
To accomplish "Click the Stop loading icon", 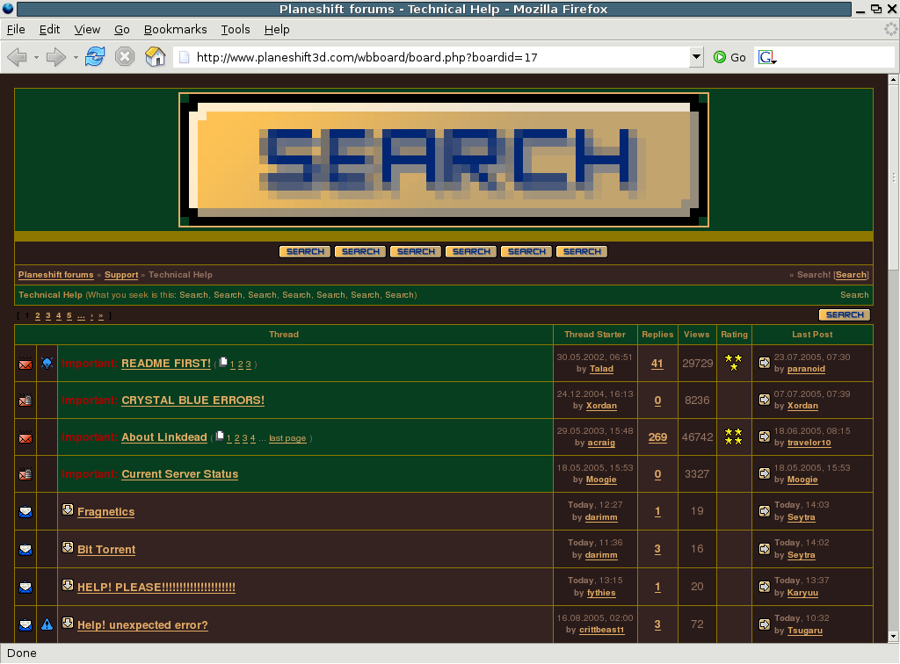I will [x=125, y=57].
